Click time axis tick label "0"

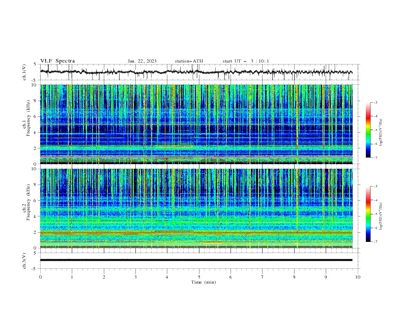40,277
